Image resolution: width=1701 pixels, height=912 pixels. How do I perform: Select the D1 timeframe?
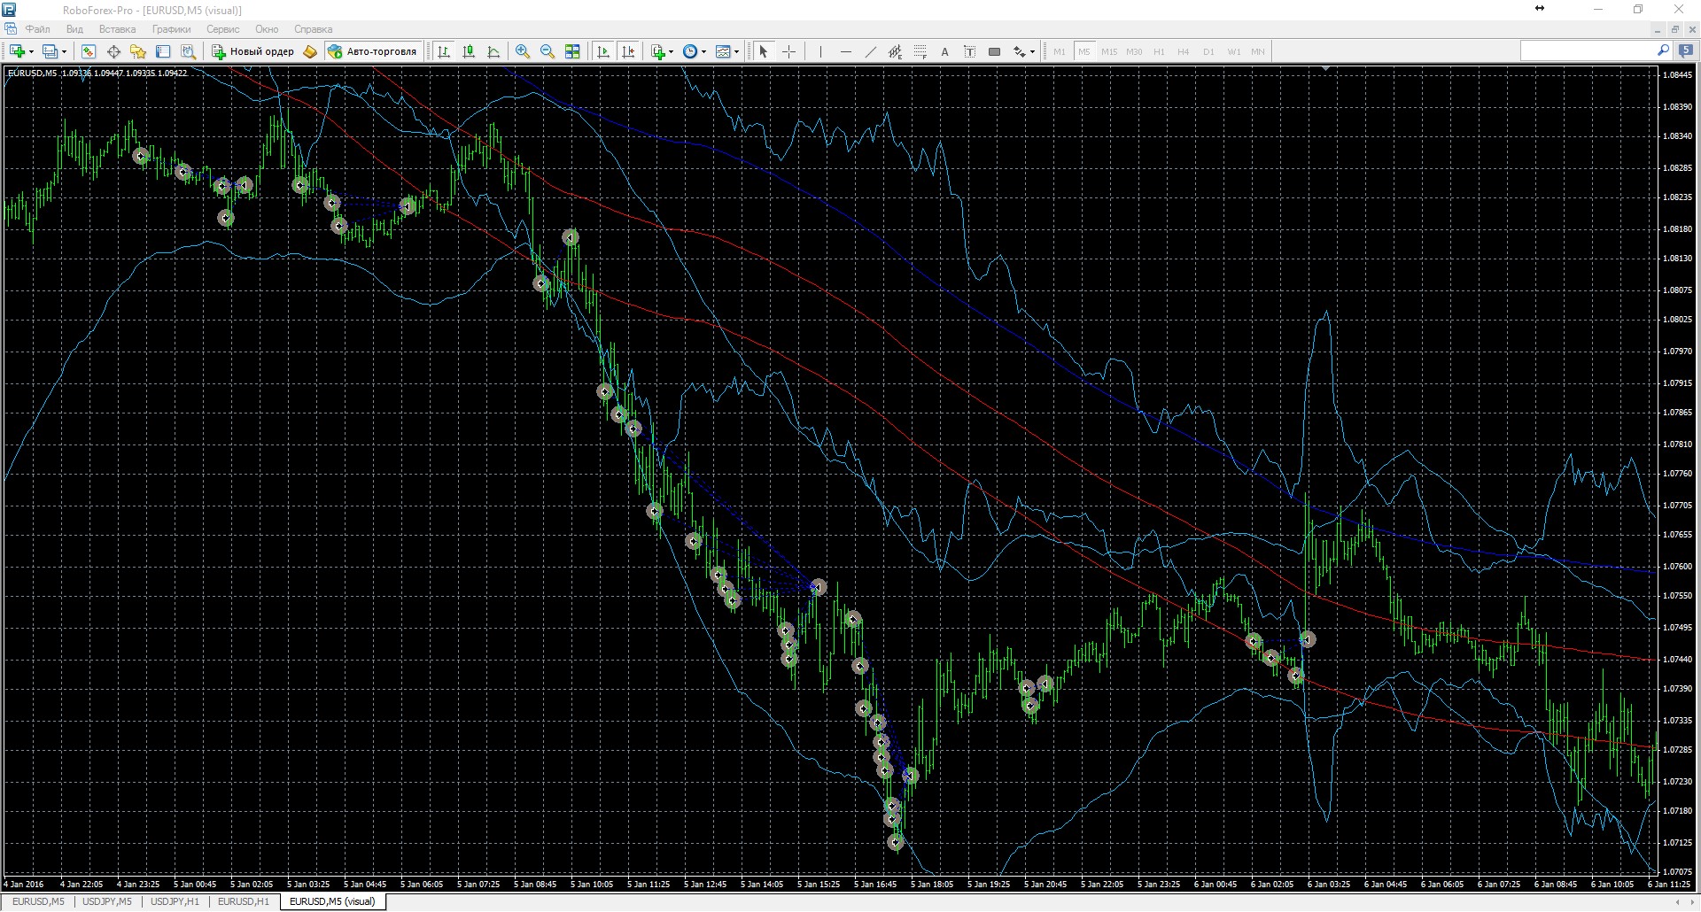coord(1208,51)
